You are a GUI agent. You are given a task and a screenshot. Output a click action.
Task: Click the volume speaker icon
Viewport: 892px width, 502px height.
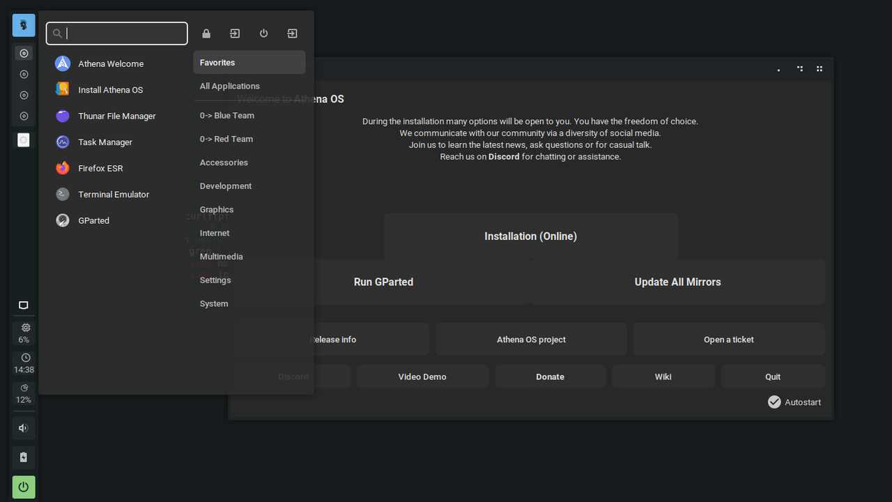point(24,428)
